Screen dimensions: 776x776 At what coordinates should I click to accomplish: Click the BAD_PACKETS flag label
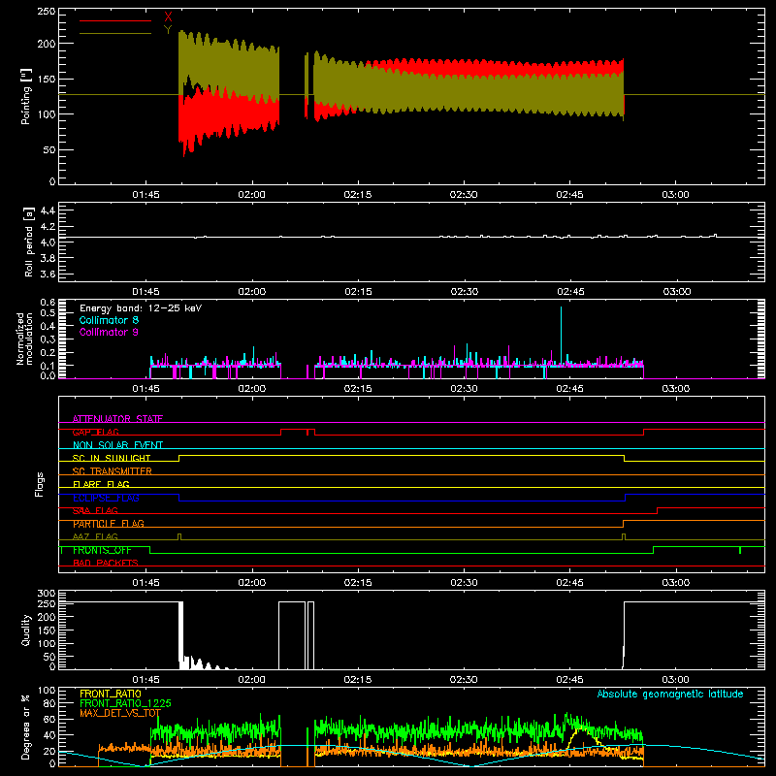pos(106,564)
